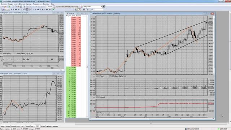Select the four-arrow move tool
Image resolution: width=231 pixels, height=130 pixels.
(x=16, y=9)
